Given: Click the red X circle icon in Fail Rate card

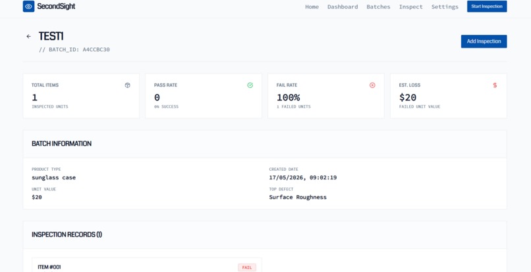Looking at the screenshot, I should pyautogui.click(x=372, y=85).
